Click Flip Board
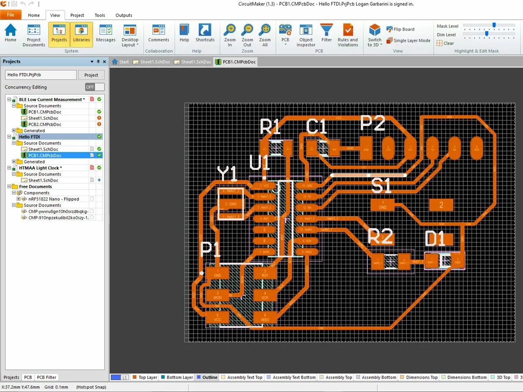The height and width of the screenshot is (392, 523). click(x=400, y=29)
